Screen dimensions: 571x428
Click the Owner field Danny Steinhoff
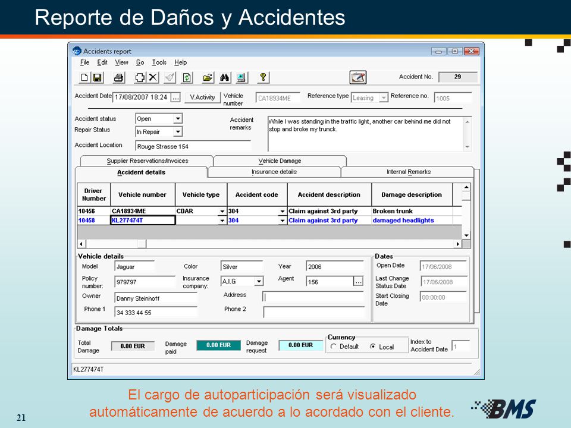point(156,298)
